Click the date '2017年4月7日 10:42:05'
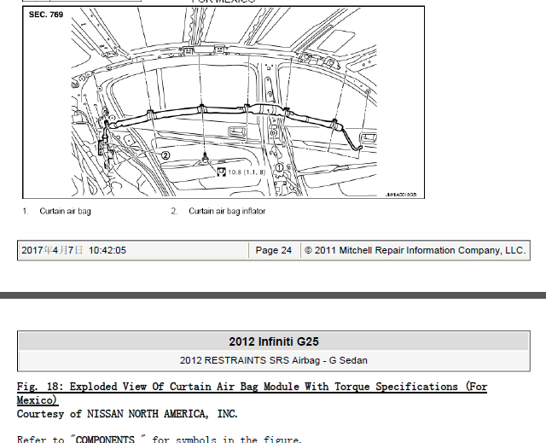546x443 pixels. click(x=74, y=250)
